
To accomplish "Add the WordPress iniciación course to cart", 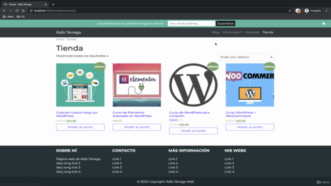I will [x=193, y=131].
